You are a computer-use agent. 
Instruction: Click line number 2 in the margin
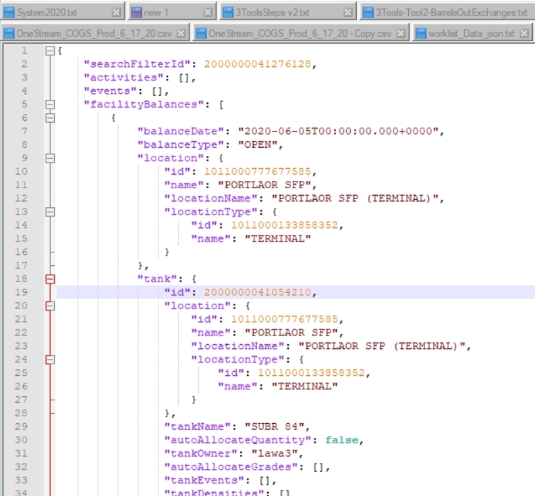point(24,64)
